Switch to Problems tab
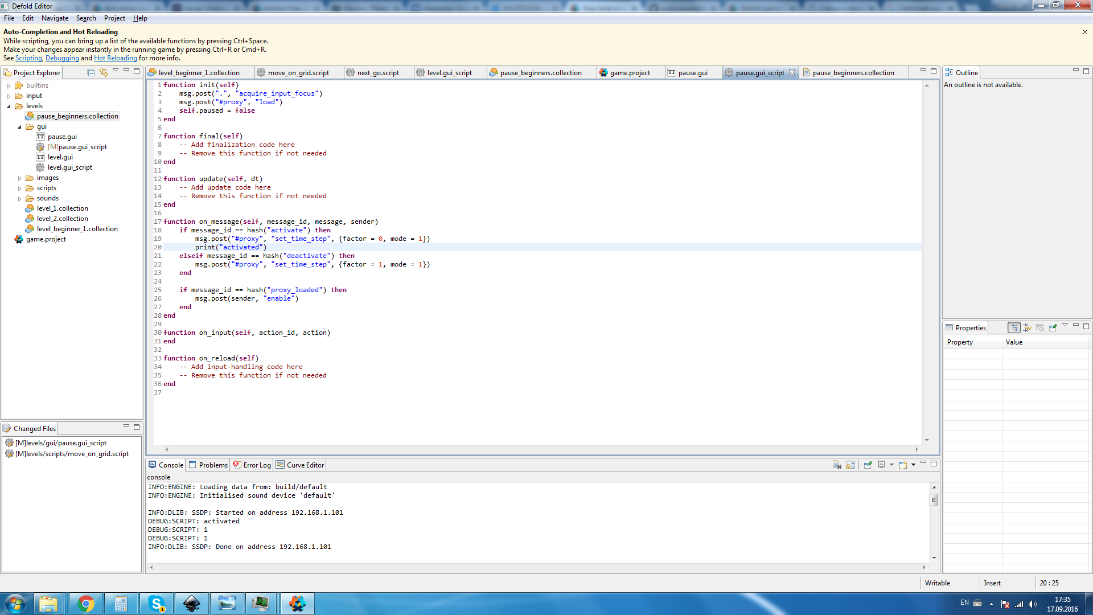 (x=208, y=465)
